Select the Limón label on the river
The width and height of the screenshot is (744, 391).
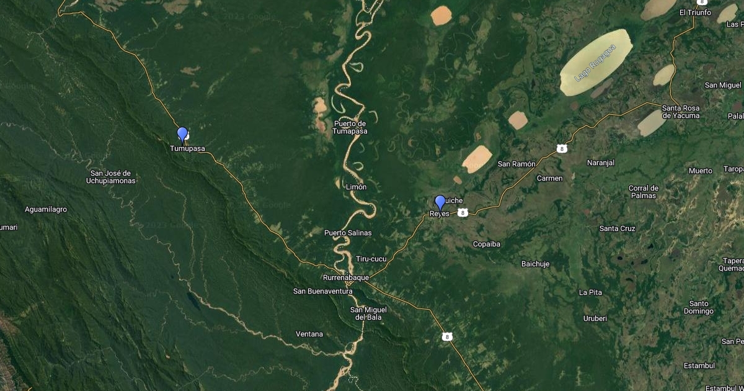click(x=355, y=187)
